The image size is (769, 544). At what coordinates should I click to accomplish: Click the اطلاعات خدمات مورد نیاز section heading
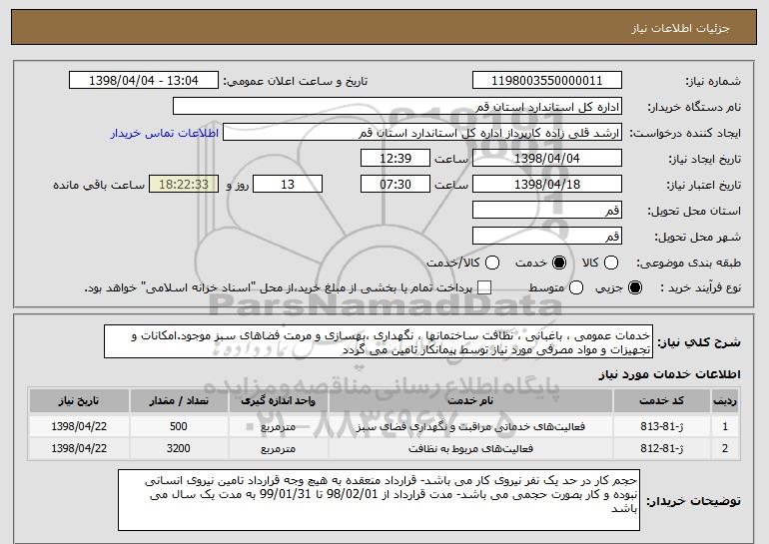click(669, 374)
